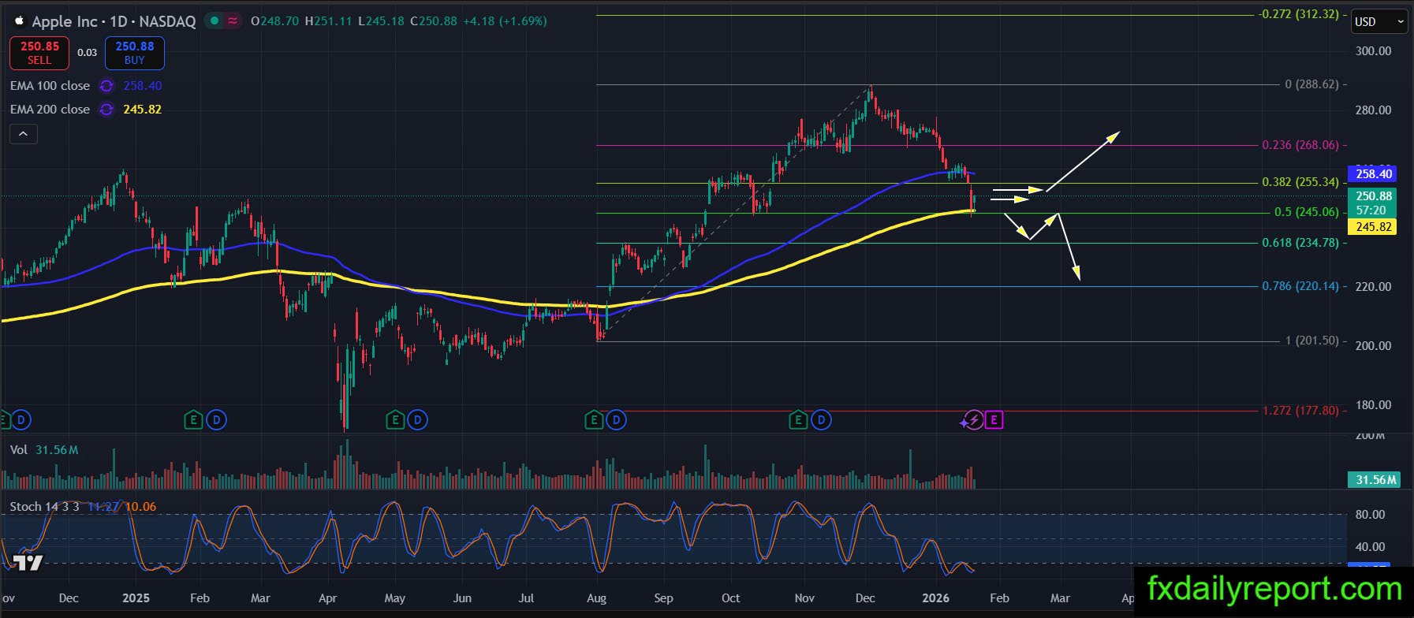
Task: Click the Apple Inc 1D NASDAQ symbol title
Action: coord(114,21)
